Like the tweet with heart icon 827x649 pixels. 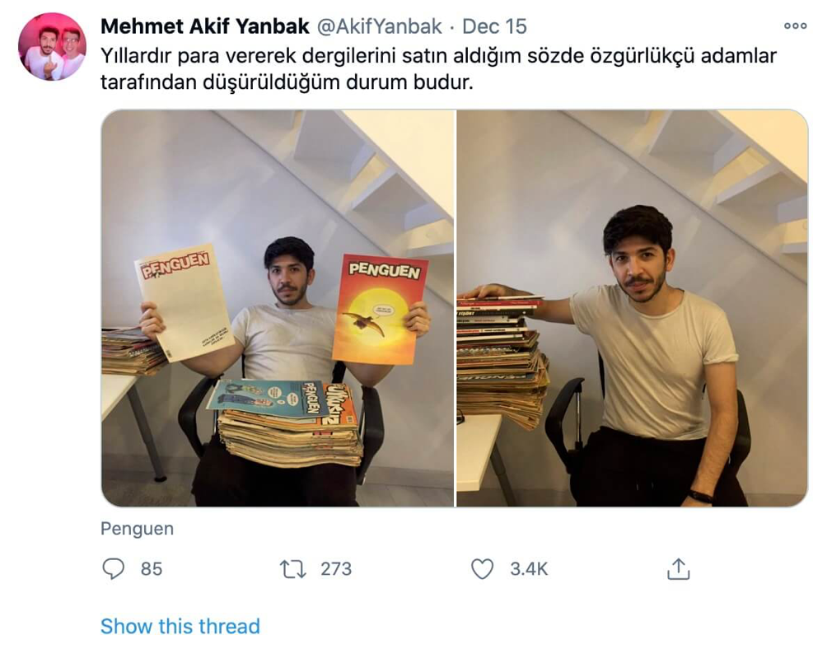pos(482,569)
